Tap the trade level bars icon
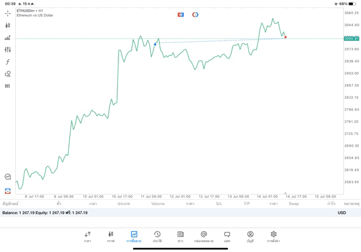The image size is (361, 252). (8, 38)
